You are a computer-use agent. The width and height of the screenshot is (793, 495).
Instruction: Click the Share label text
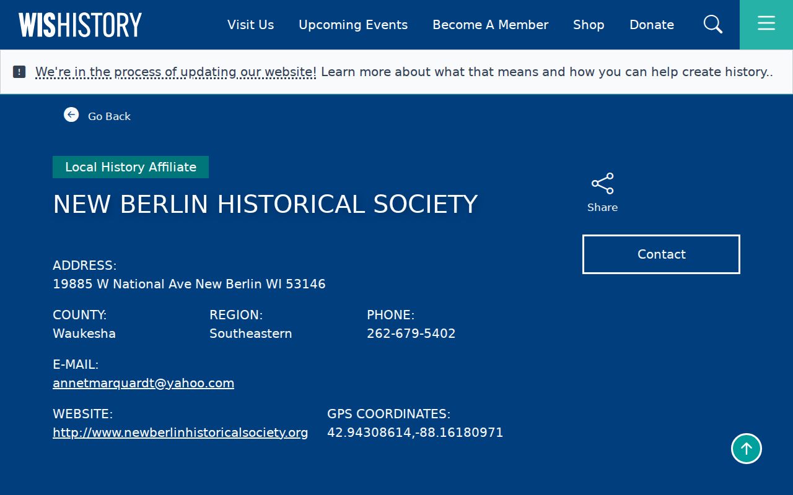tap(603, 207)
